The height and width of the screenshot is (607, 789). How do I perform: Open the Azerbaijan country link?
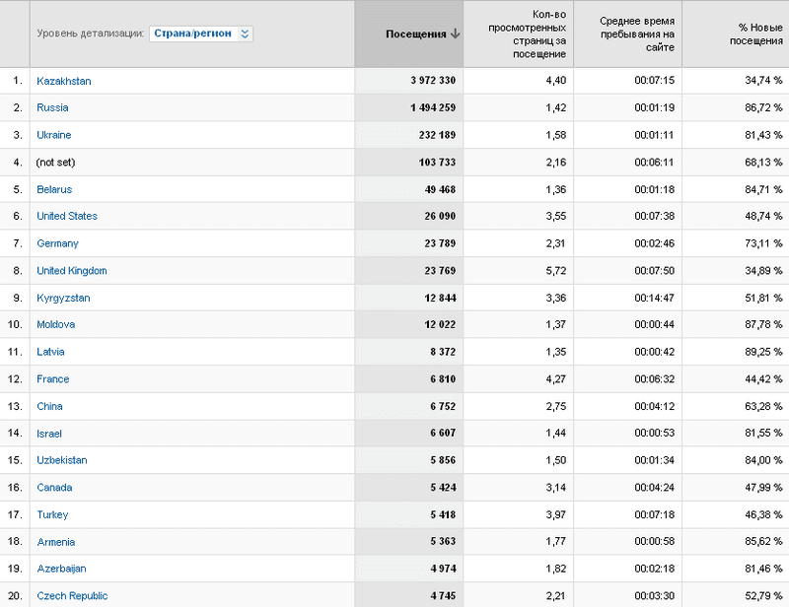[61, 569]
